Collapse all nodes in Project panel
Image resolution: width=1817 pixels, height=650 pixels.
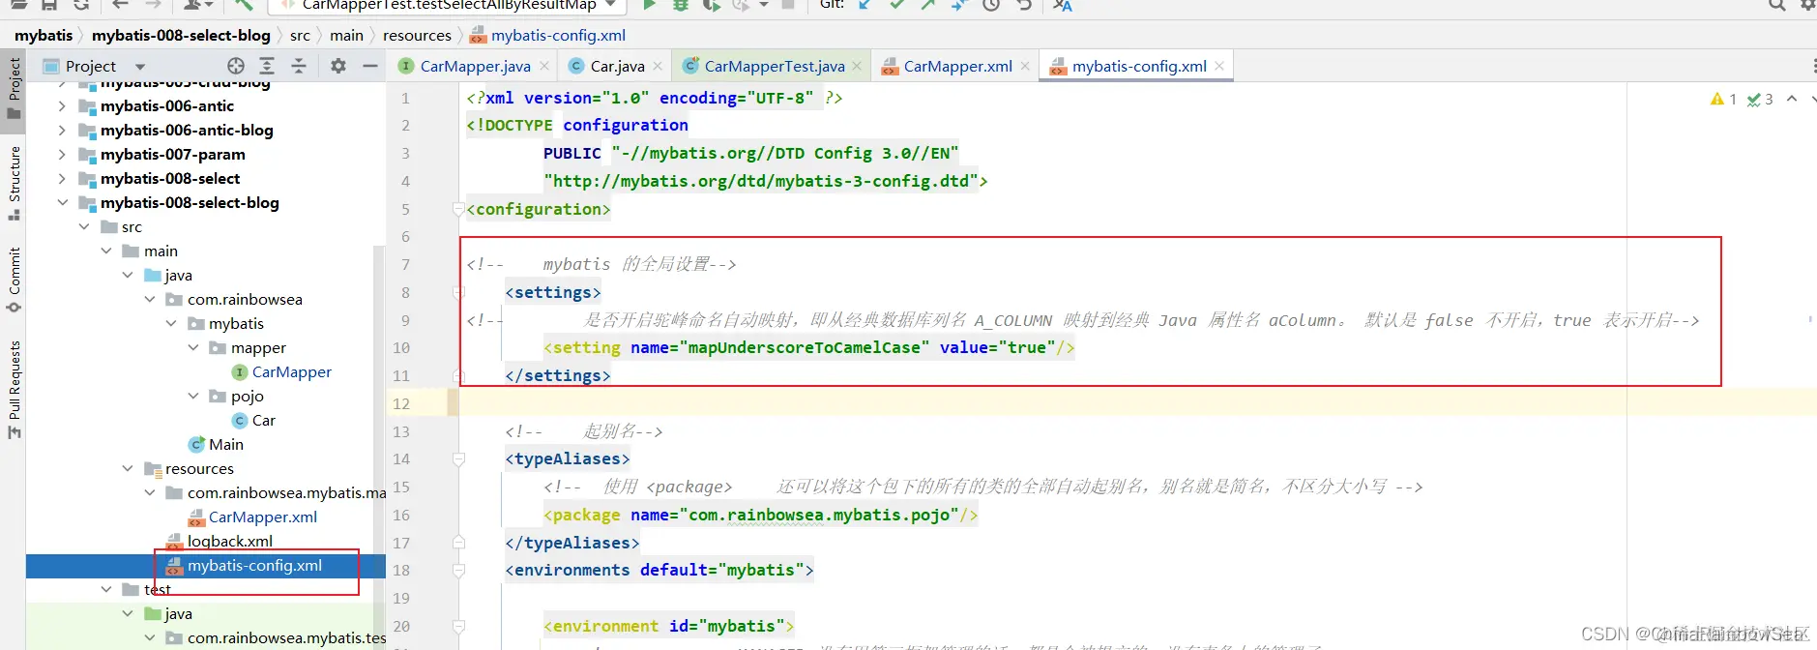[x=299, y=66]
